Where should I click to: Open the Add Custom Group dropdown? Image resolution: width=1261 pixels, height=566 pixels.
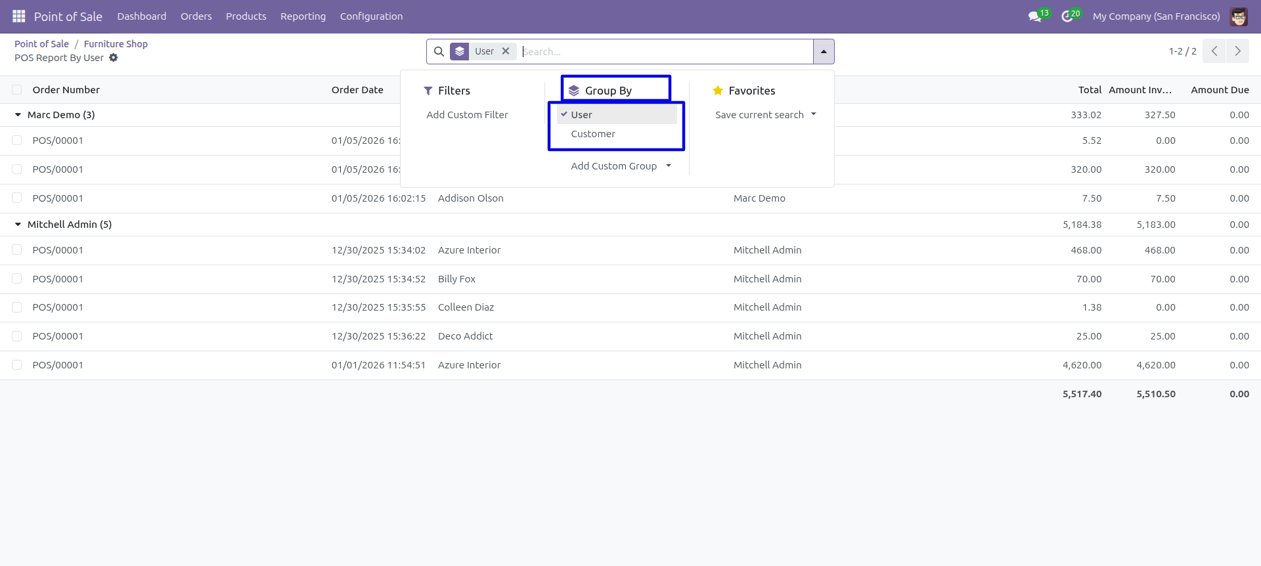[621, 166]
